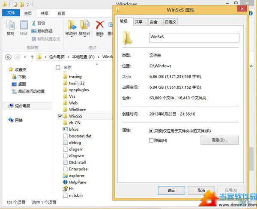Switch to the Share ribbon tab
257x209 pixels.
(x=44, y=13)
